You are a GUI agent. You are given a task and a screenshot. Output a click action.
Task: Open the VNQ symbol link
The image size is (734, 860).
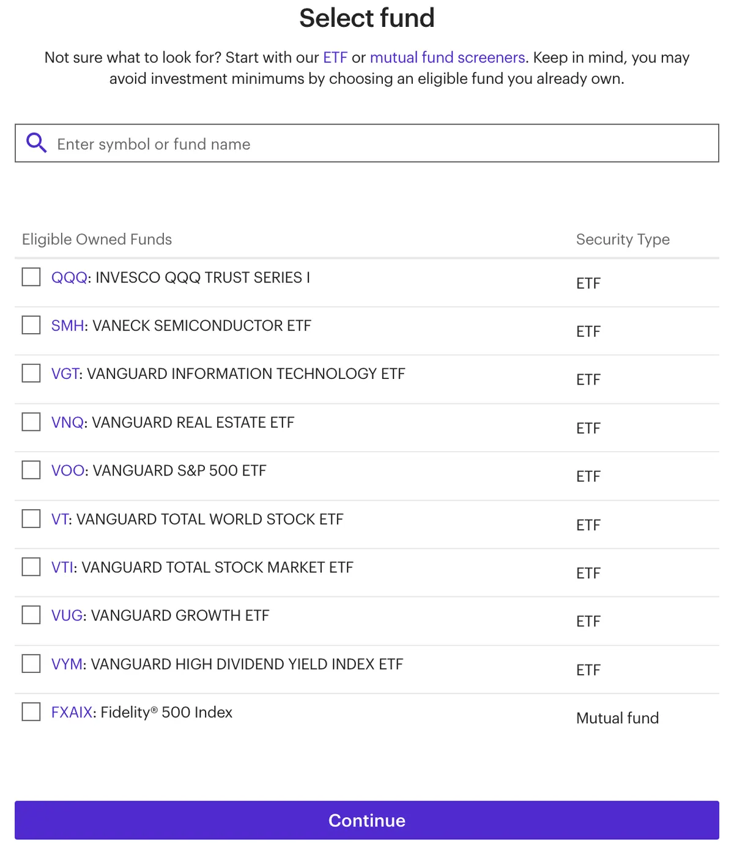67,422
